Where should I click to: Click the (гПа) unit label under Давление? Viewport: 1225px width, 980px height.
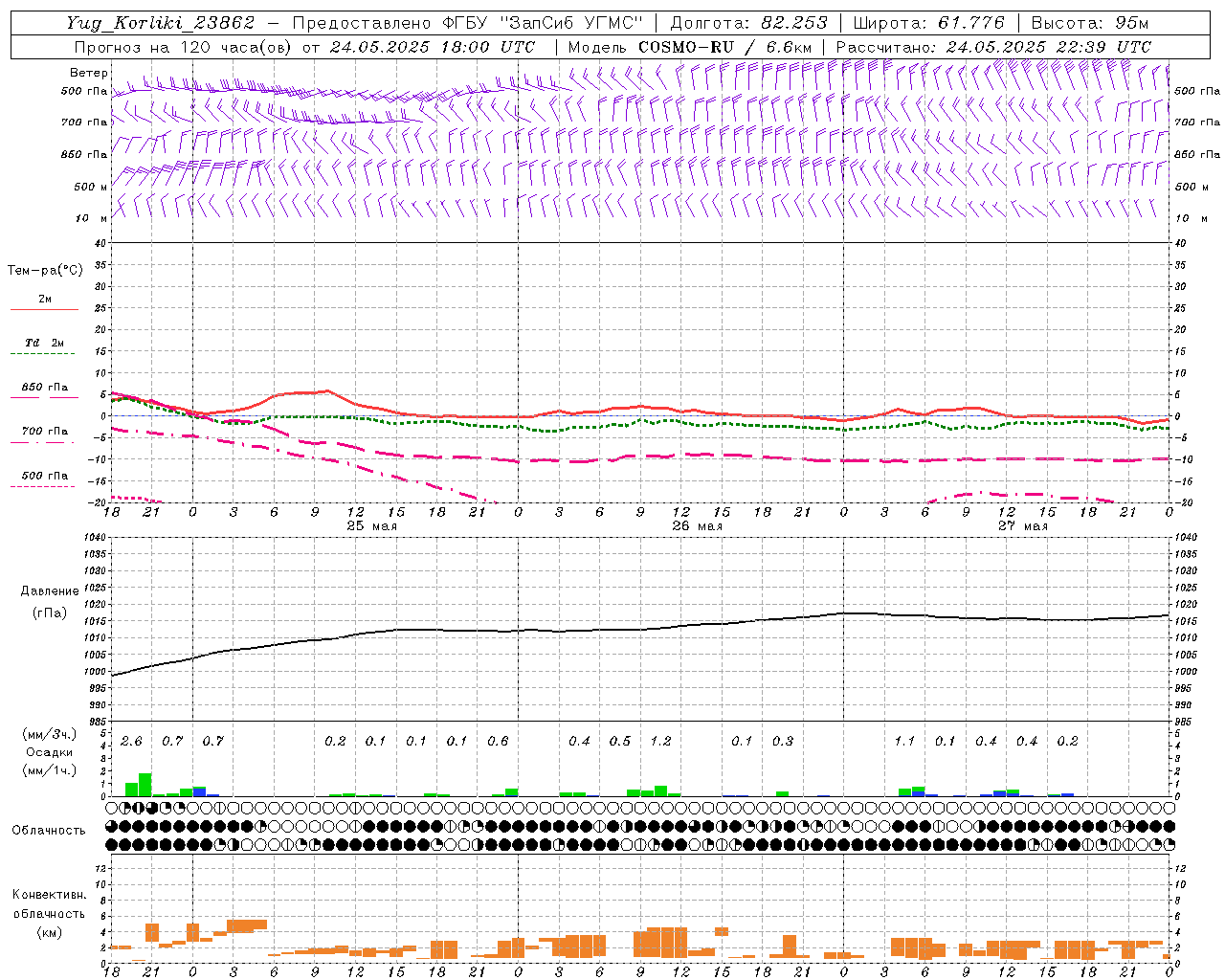(50, 613)
